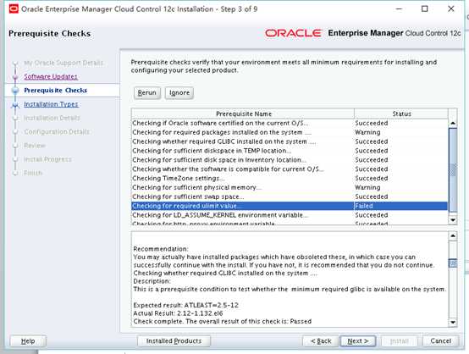Click prerequisite table scroll down arrow
Image resolution: width=469 pixels, height=354 pixels.
coord(453,220)
